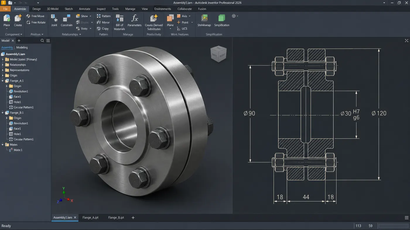Activate the Free Move tool
Screen dimensions: 410x230
point(35,16)
